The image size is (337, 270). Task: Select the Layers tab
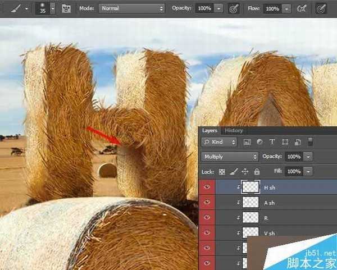click(210, 131)
